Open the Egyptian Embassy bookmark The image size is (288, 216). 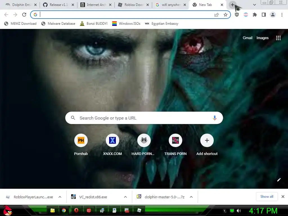click(x=161, y=24)
